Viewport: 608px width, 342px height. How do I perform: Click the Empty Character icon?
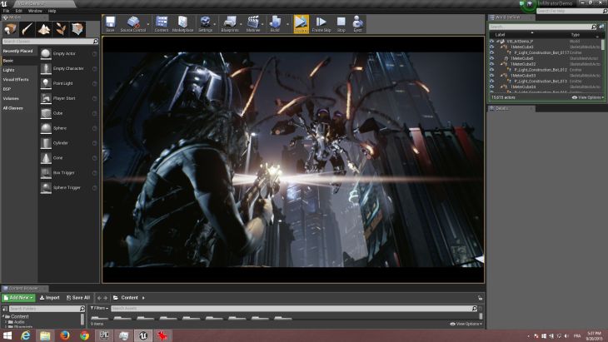pos(46,68)
